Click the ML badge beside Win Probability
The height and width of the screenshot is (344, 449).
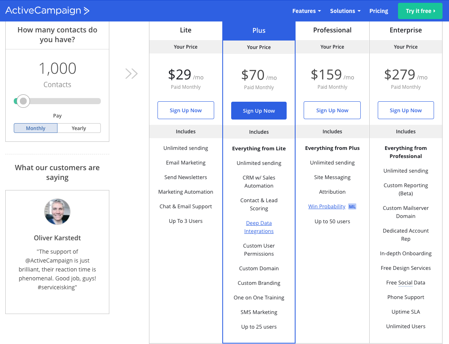click(x=352, y=206)
